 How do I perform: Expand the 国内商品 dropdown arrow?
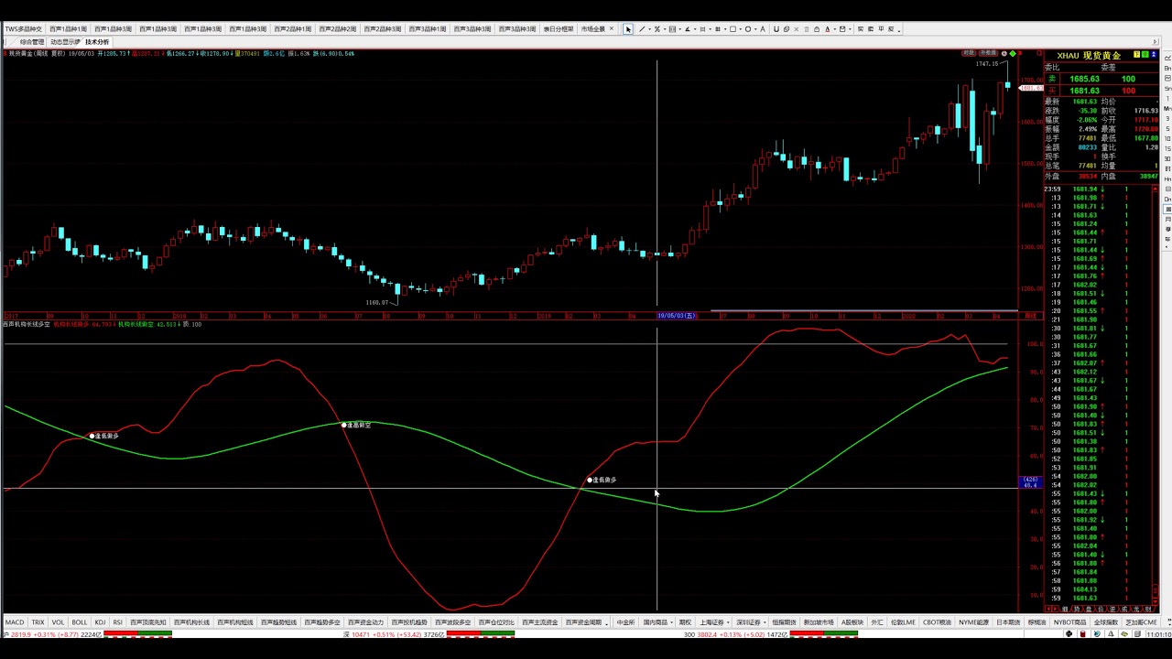672,622
